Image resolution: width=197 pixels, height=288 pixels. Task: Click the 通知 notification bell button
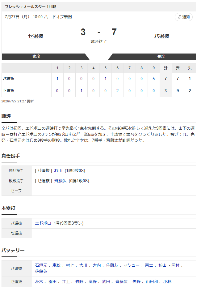tap(184, 17)
